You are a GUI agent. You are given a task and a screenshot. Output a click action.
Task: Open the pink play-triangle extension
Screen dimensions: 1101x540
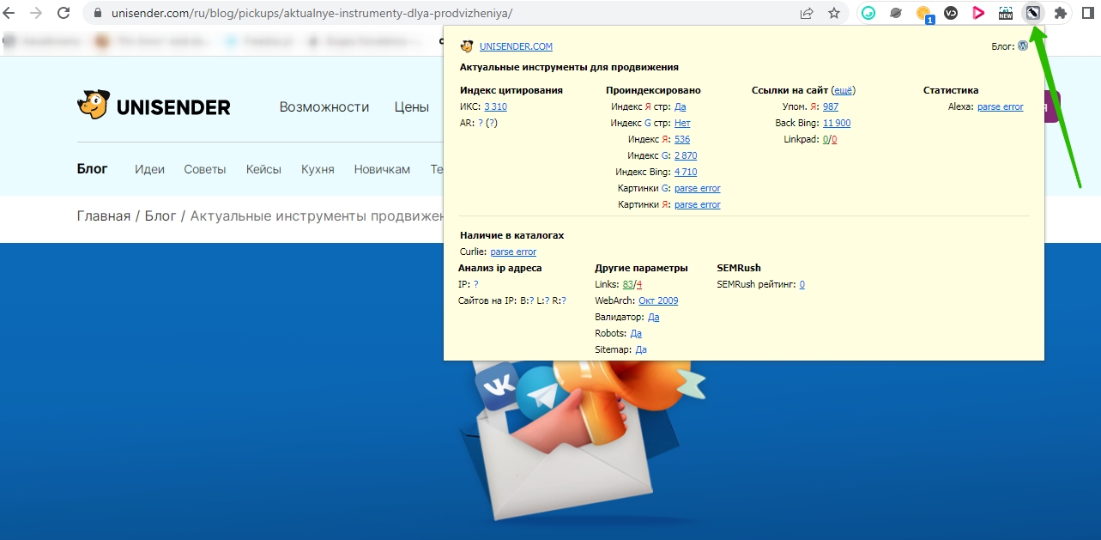click(978, 13)
